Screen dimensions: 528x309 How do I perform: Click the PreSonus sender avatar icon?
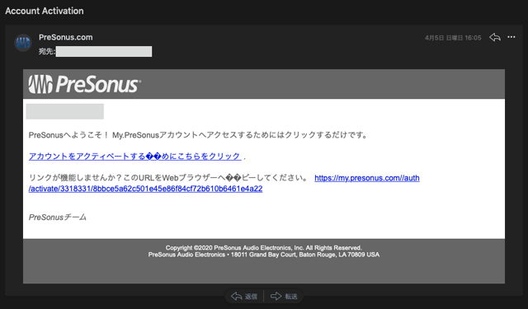23,43
